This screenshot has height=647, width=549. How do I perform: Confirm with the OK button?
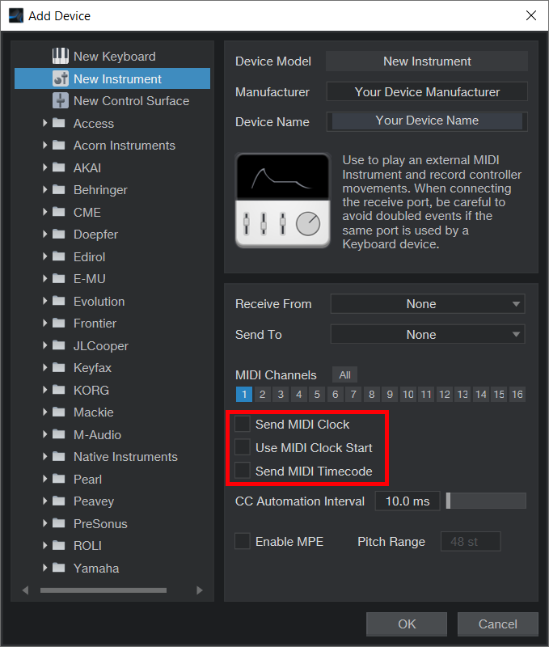click(x=407, y=624)
